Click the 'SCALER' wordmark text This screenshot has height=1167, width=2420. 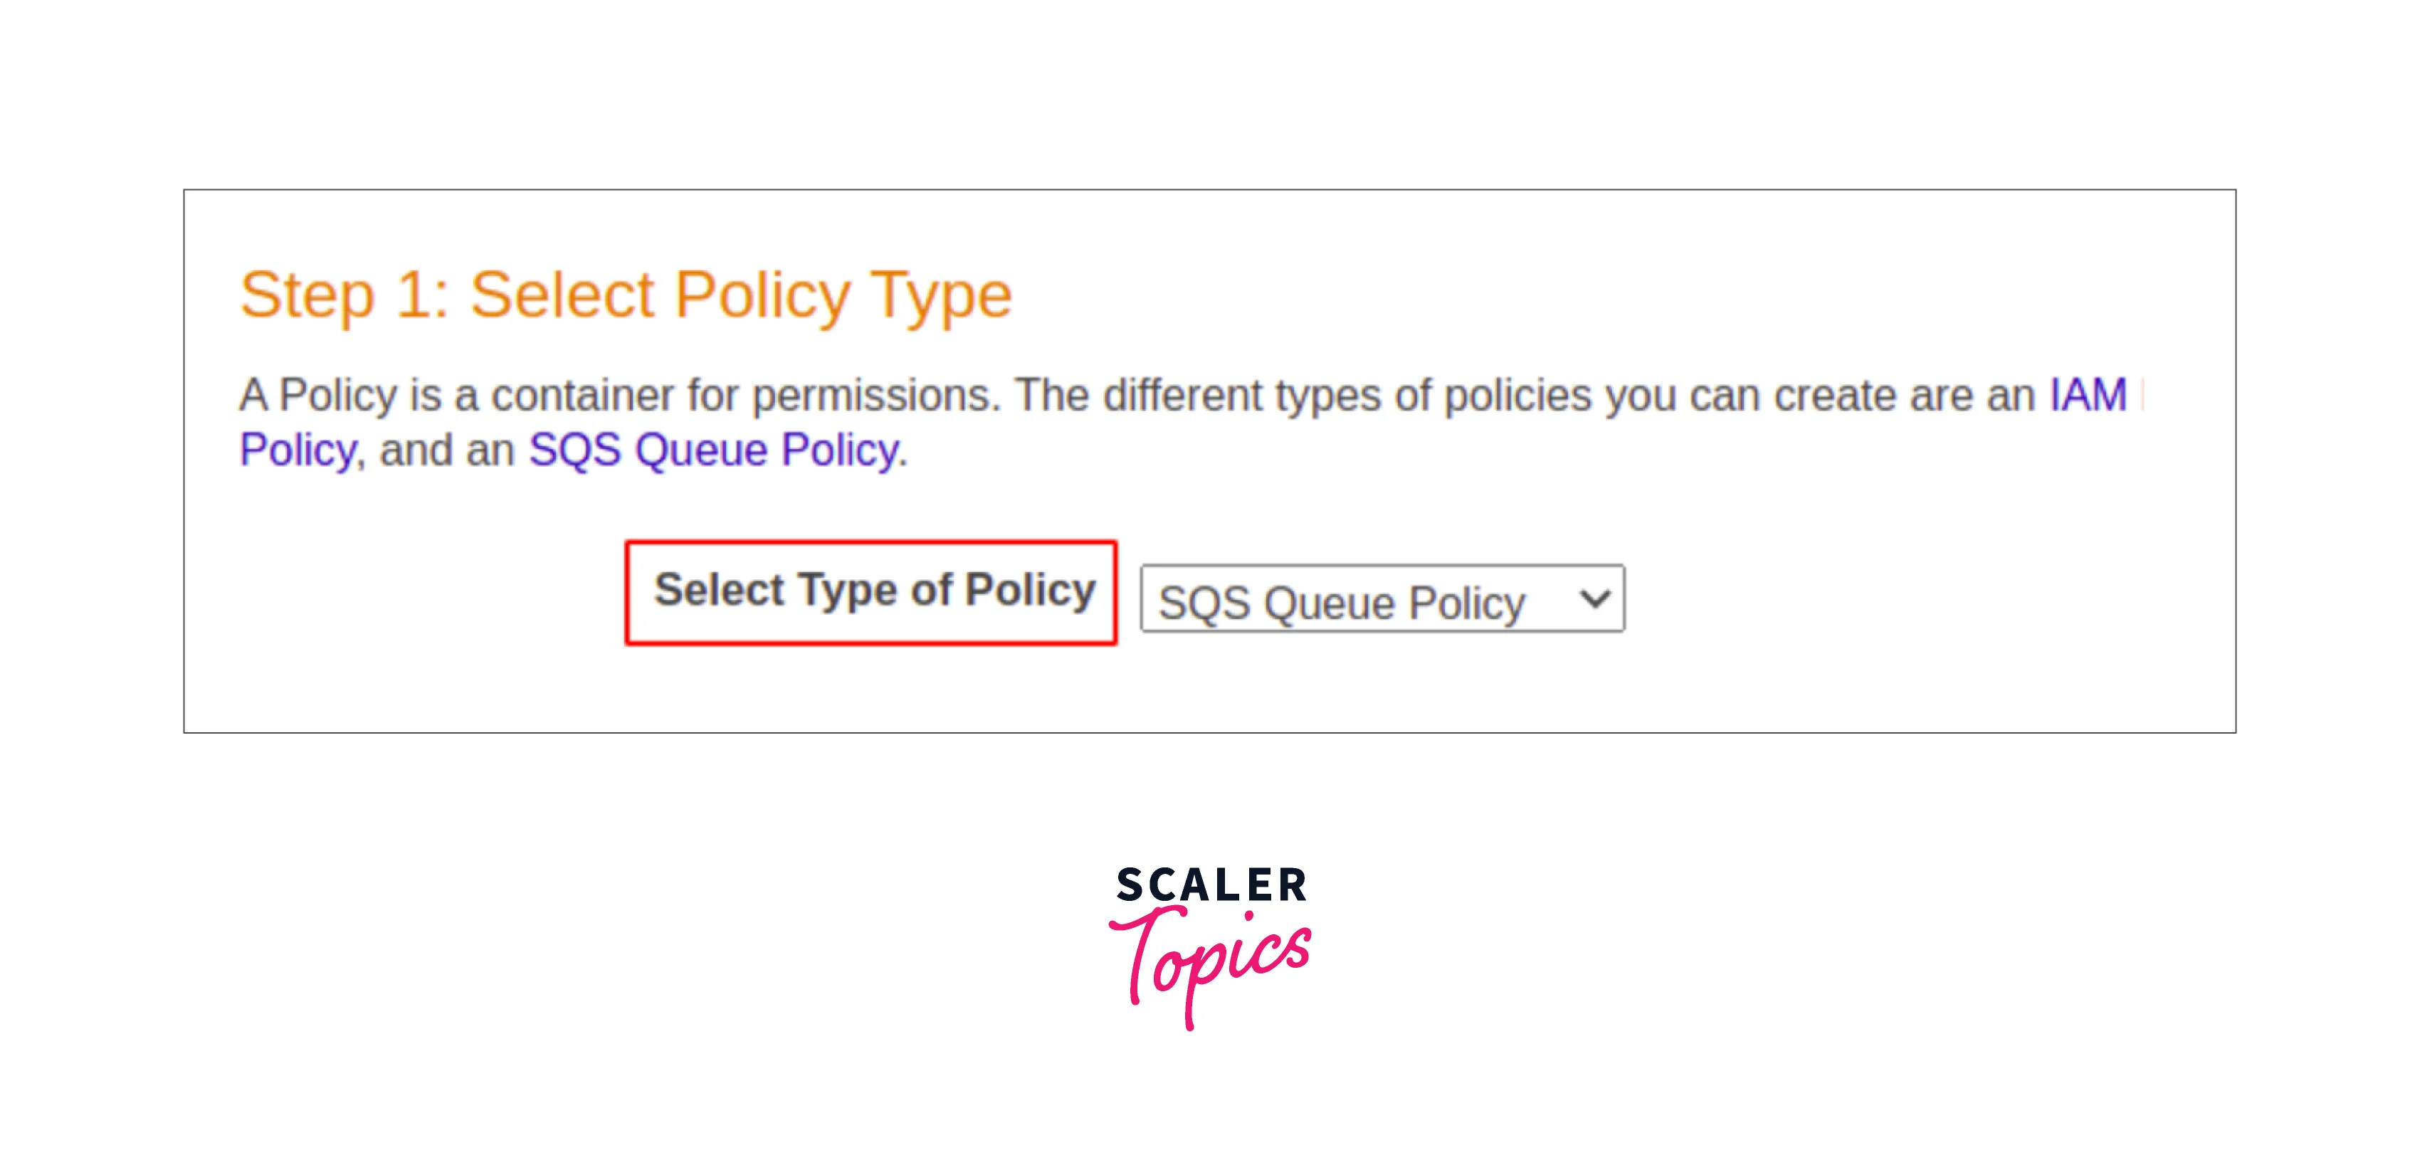click(x=1211, y=885)
